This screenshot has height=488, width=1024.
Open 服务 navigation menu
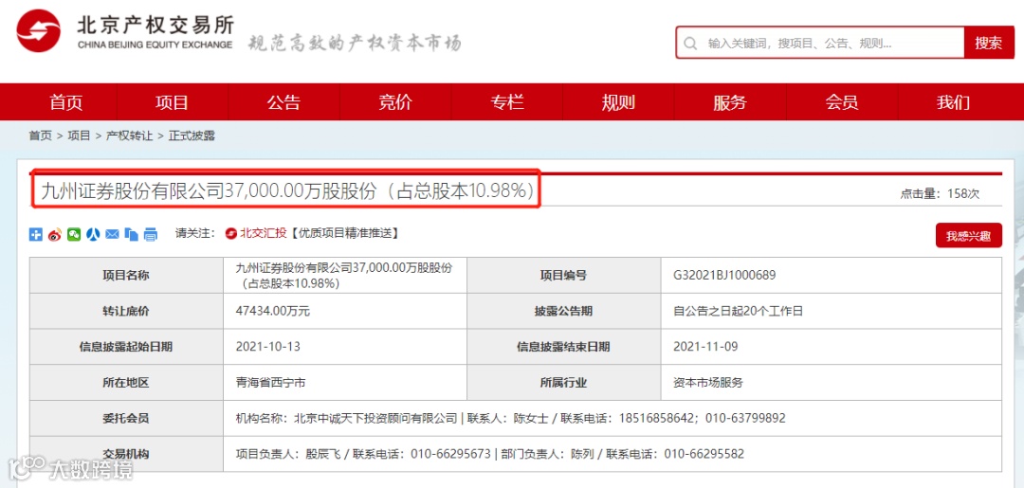point(730,102)
